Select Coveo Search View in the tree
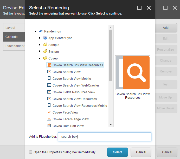 pos(67,72)
